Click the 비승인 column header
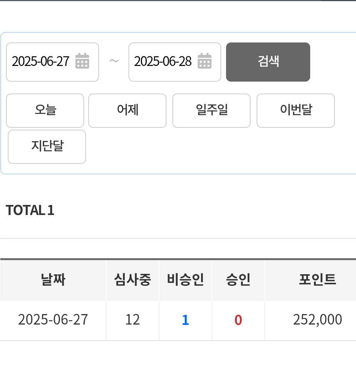The height and width of the screenshot is (370, 356). (x=185, y=280)
